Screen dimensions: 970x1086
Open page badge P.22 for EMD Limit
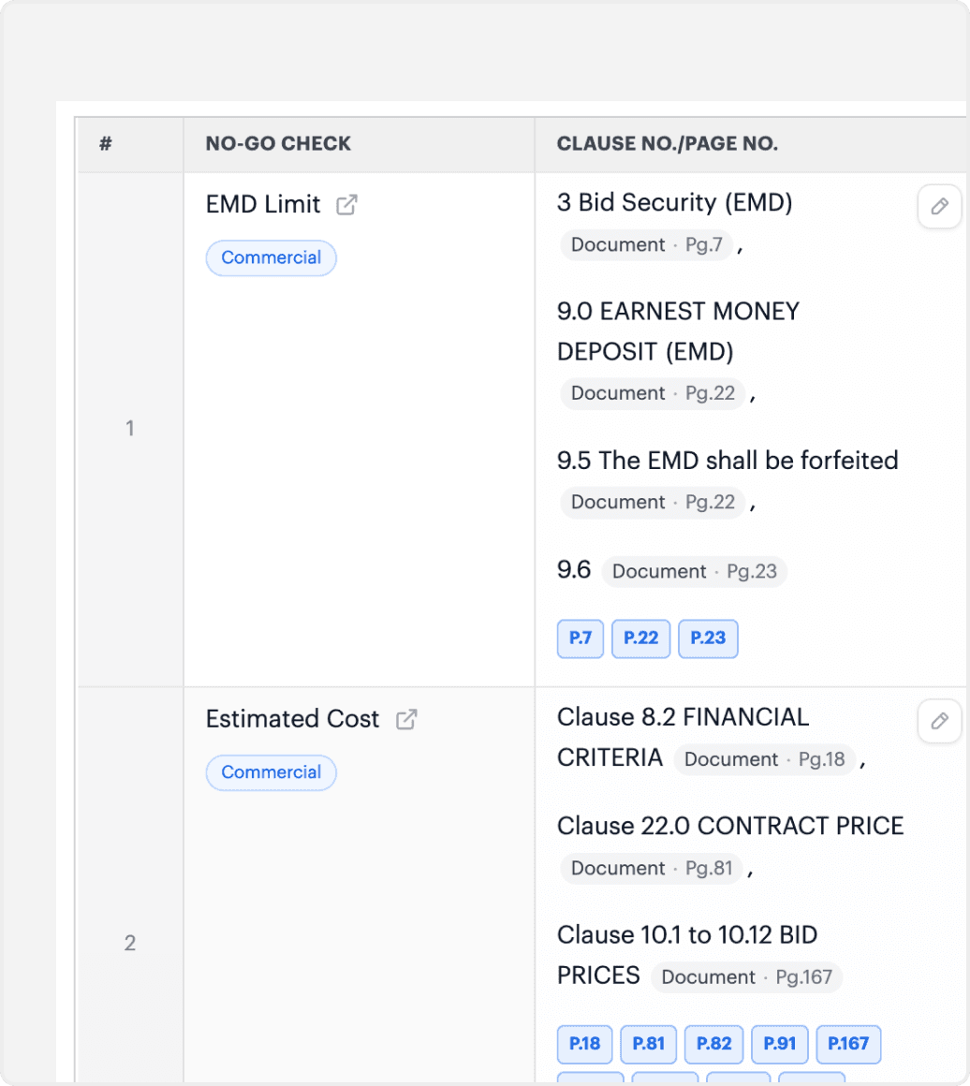click(640, 638)
